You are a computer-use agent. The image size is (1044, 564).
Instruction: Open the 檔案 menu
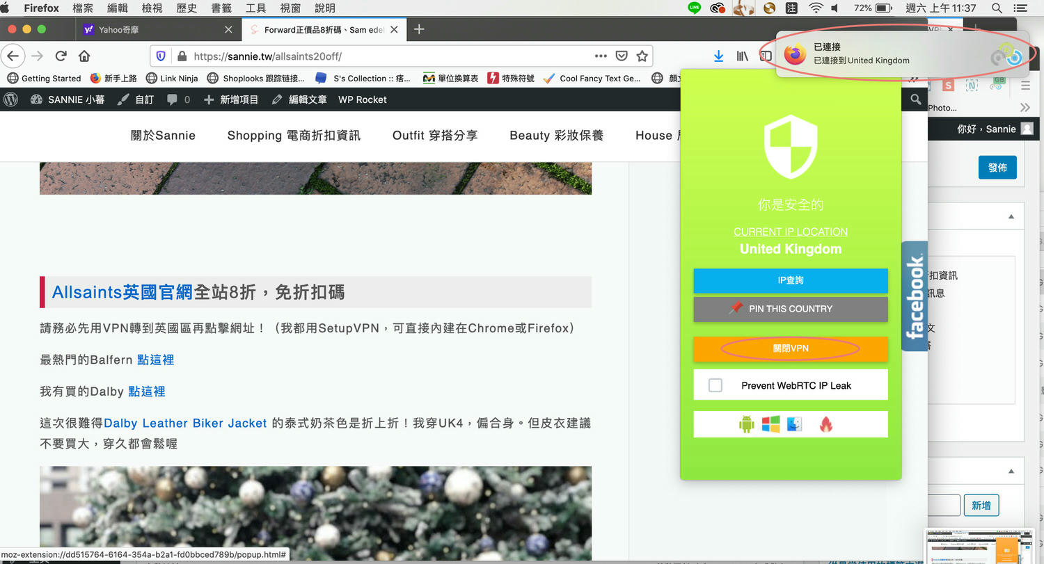[x=83, y=8]
